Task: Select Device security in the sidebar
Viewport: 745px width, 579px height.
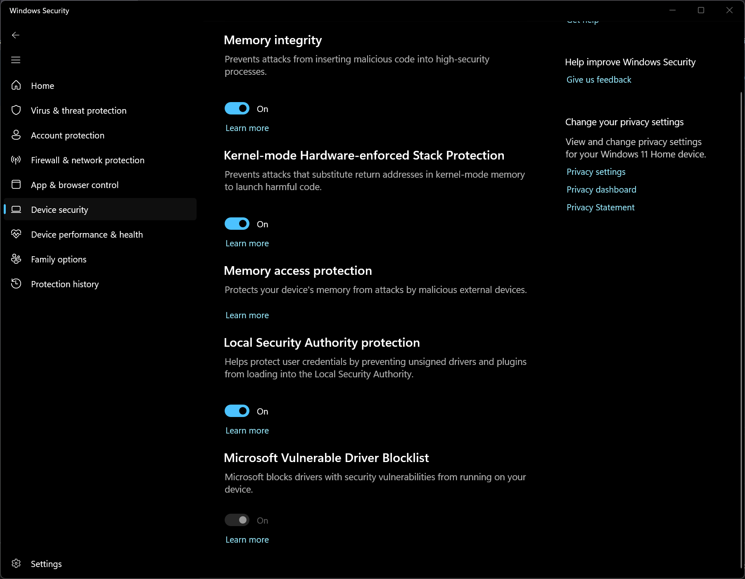Action: click(100, 210)
